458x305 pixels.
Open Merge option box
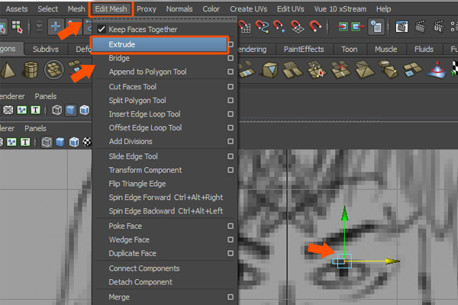231,297
